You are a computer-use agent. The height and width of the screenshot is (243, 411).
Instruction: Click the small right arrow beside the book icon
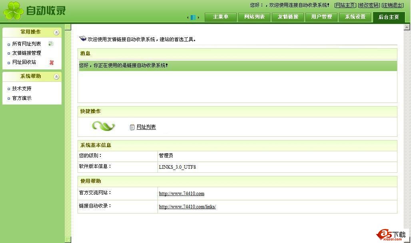198,18
